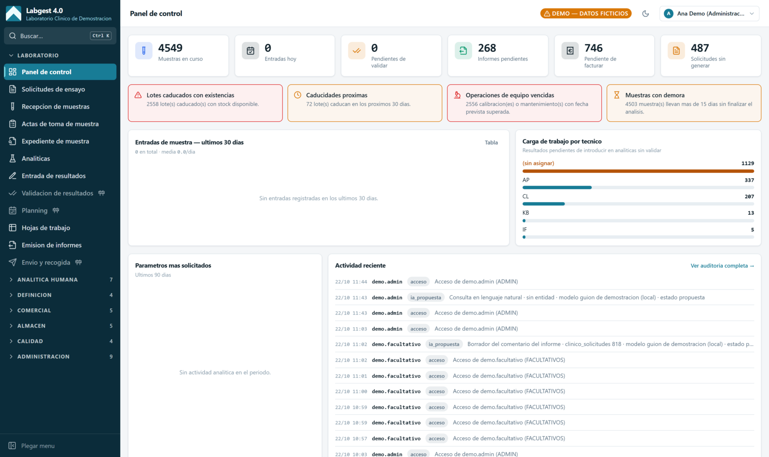Image resolution: width=769 pixels, height=457 pixels.
Task: Click the Validacion de resultados check icon
Action: [x=12, y=193]
